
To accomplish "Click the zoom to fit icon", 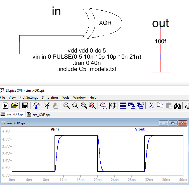I will point(93,105).
